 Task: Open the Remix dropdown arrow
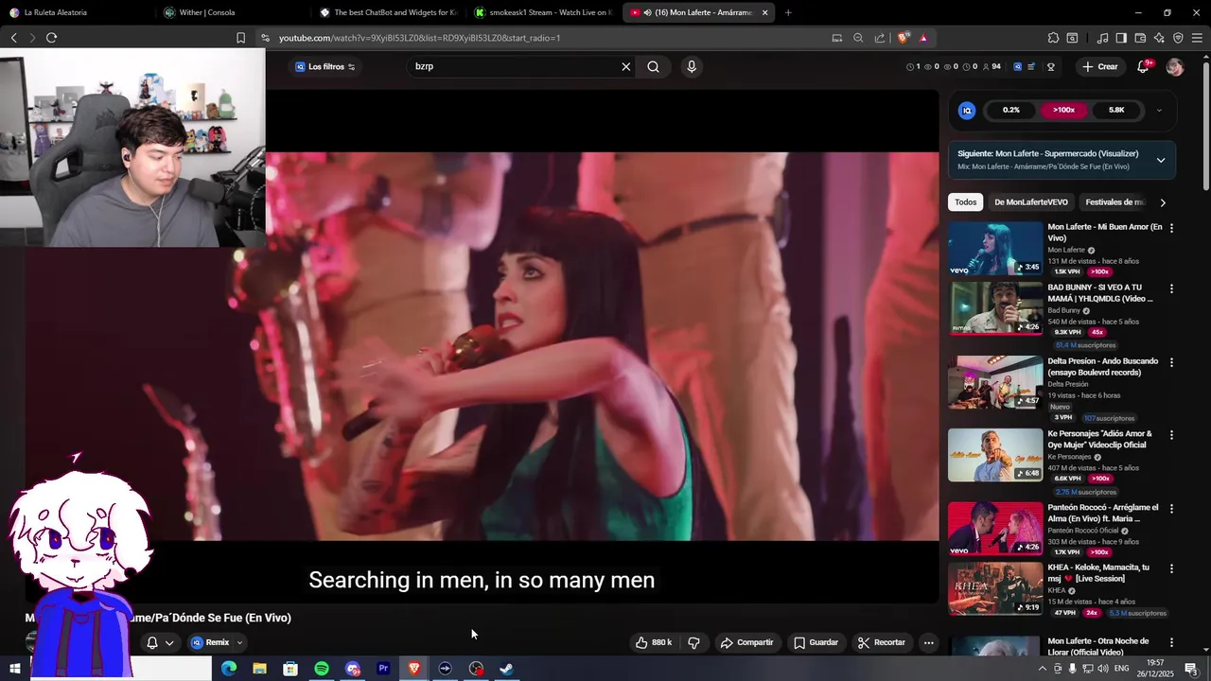(x=239, y=642)
